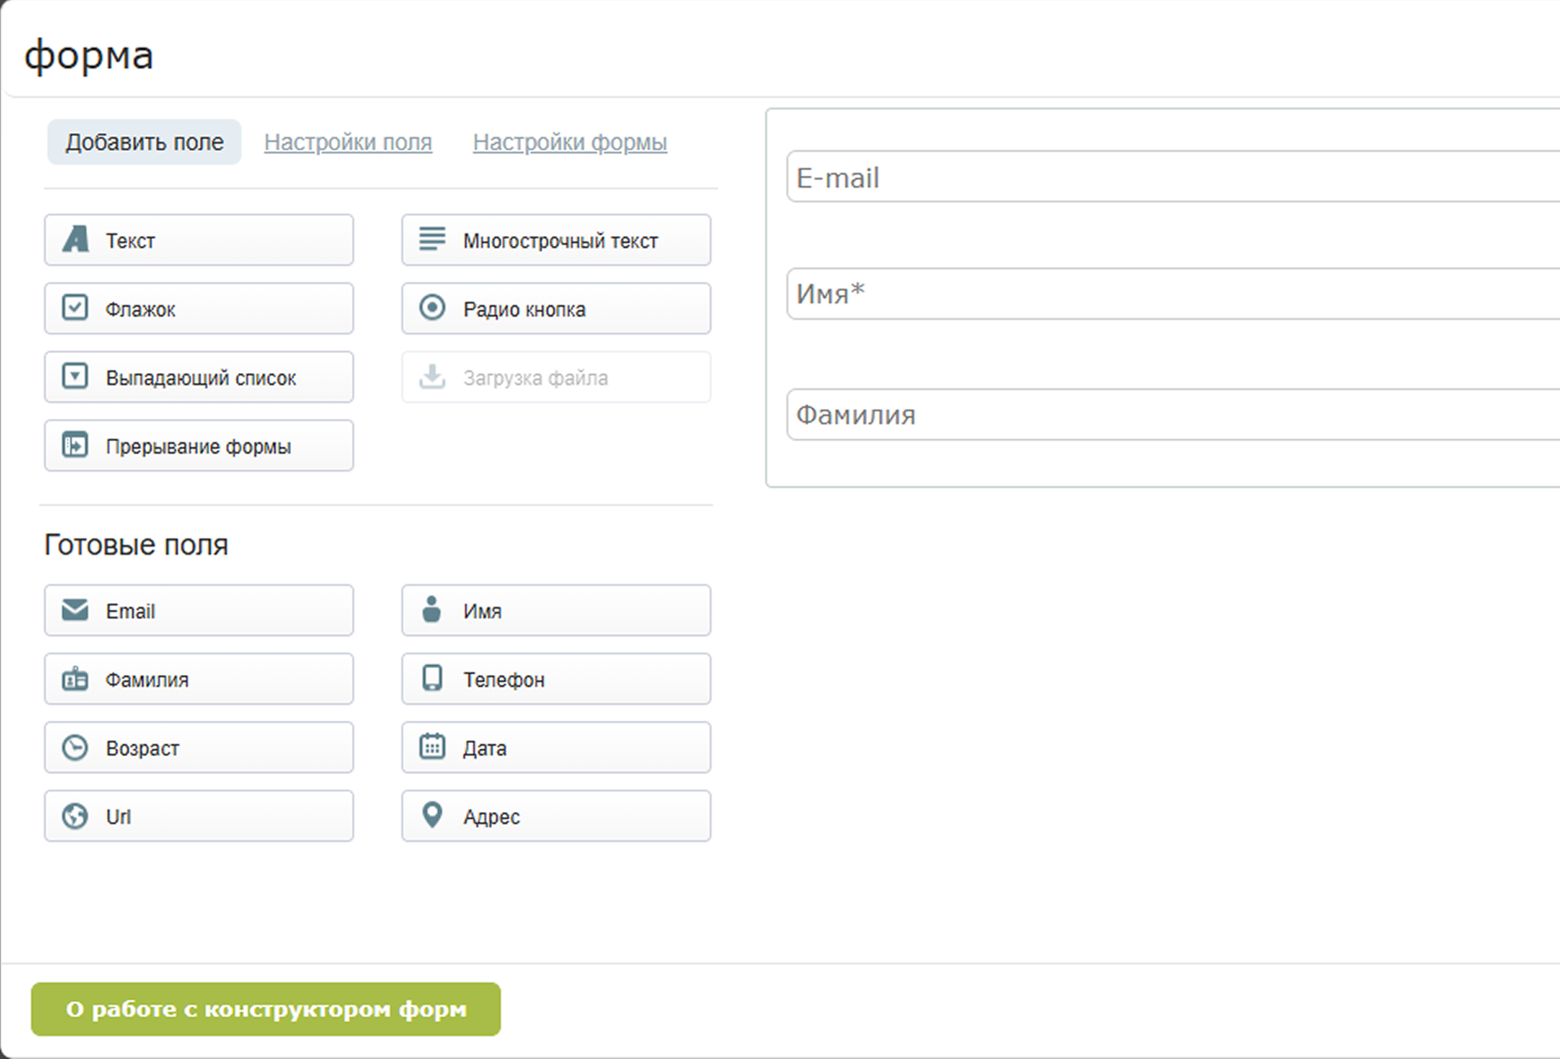The width and height of the screenshot is (1560, 1059).
Task: Add the ready-made Возраст field
Action: pos(199,747)
